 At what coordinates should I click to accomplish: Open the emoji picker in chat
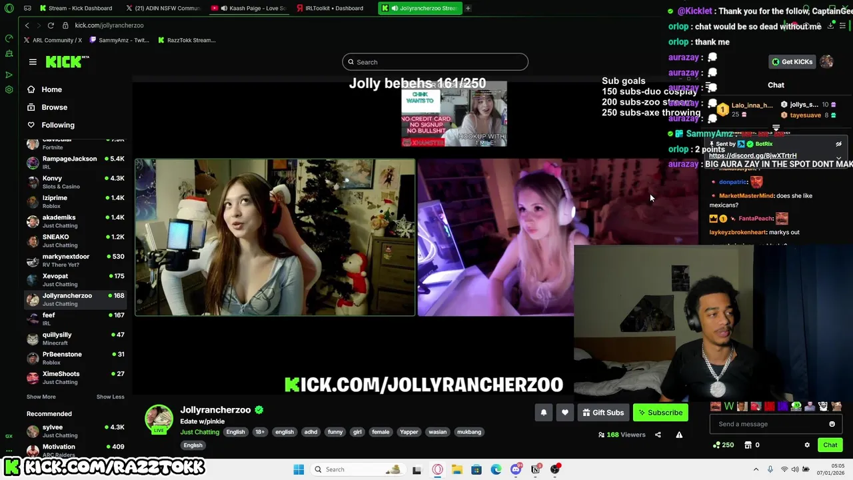(x=832, y=424)
